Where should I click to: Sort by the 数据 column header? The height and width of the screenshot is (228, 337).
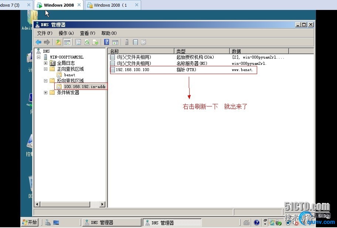[259, 51]
